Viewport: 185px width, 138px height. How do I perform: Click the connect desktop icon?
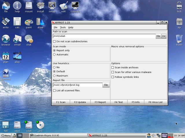pyautogui.click(x=6, y=73)
